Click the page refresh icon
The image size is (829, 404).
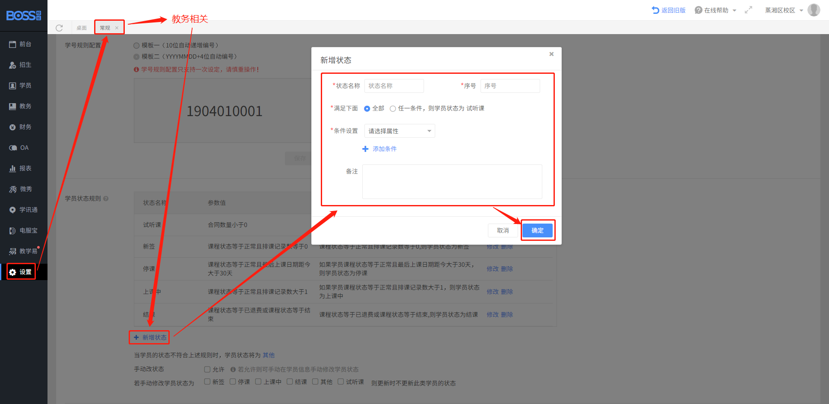coord(59,28)
